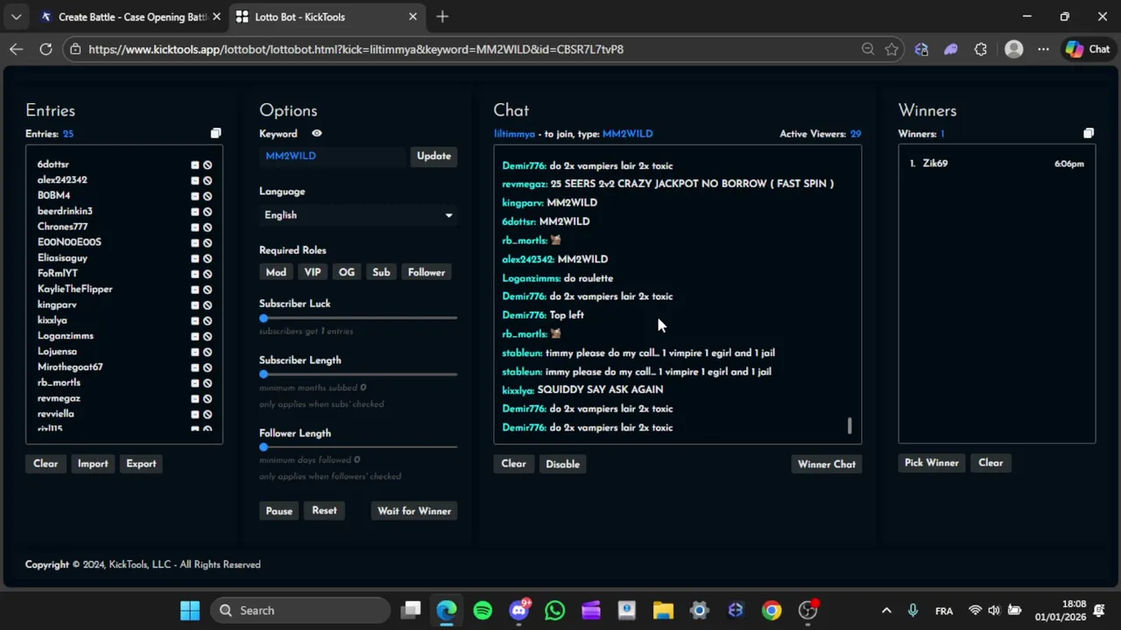Toggle the Mod required role
The image size is (1121, 630).
[276, 272]
